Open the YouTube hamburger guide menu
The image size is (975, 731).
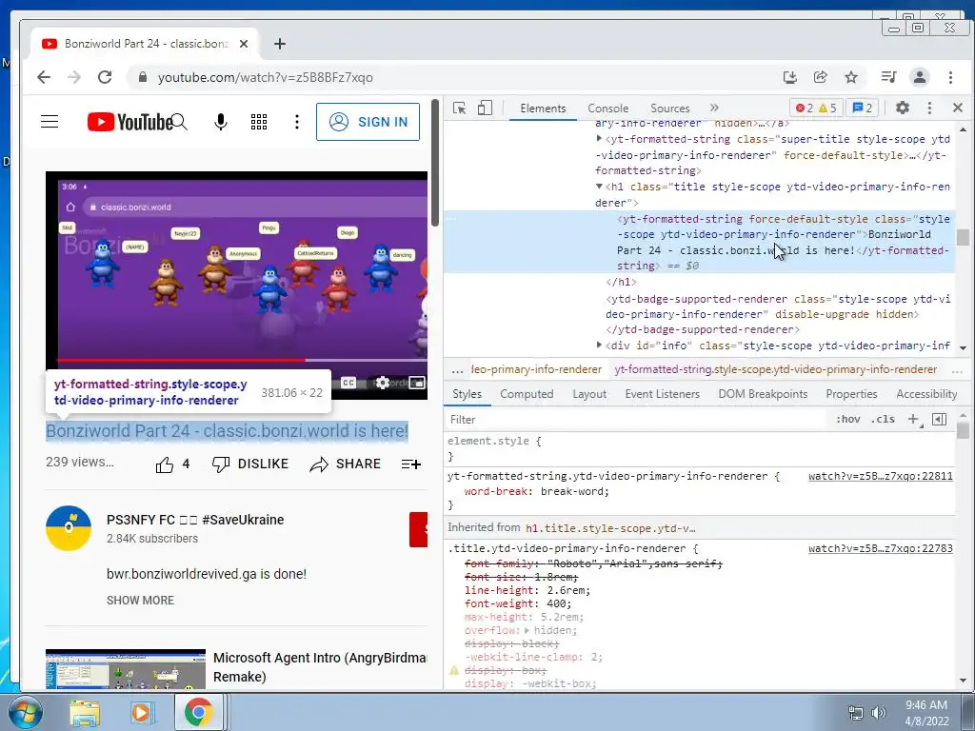point(50,122)
